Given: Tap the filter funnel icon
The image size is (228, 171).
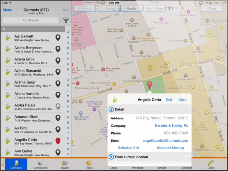Looking at the screenshot, I should [66, 20].
